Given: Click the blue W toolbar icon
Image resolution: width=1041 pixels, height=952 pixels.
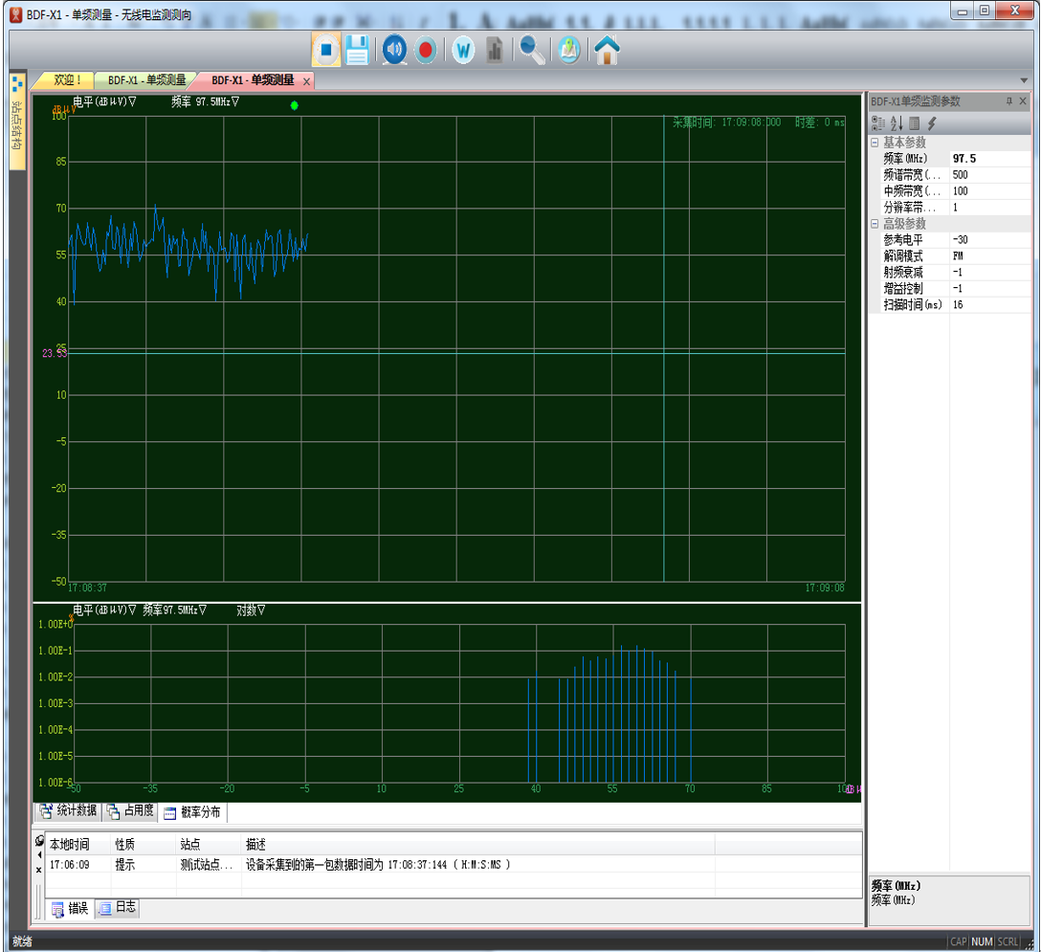Looking at the screenshot, I should tap(463, 50).
